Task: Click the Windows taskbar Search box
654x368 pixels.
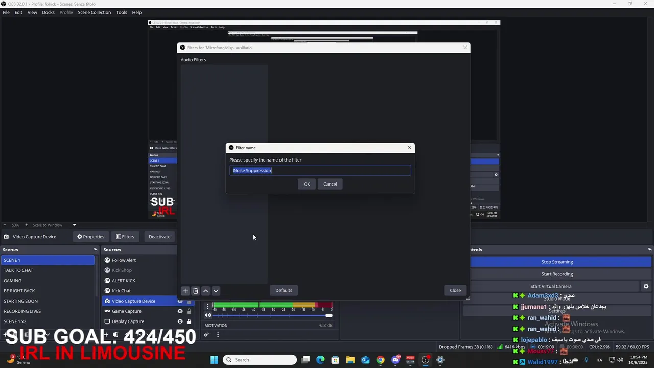Action: click(260, 360)
